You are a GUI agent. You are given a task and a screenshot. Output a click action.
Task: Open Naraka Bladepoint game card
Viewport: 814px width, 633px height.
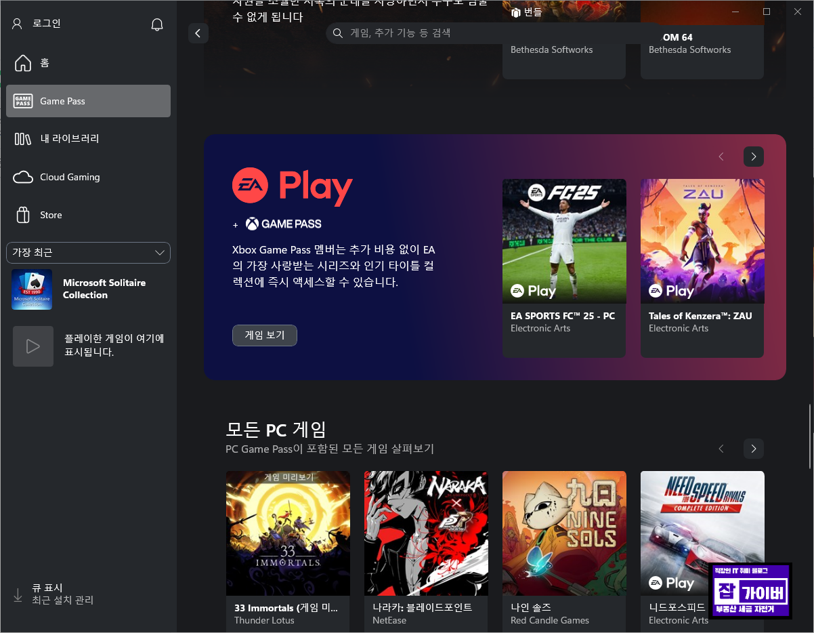point(426,552)
